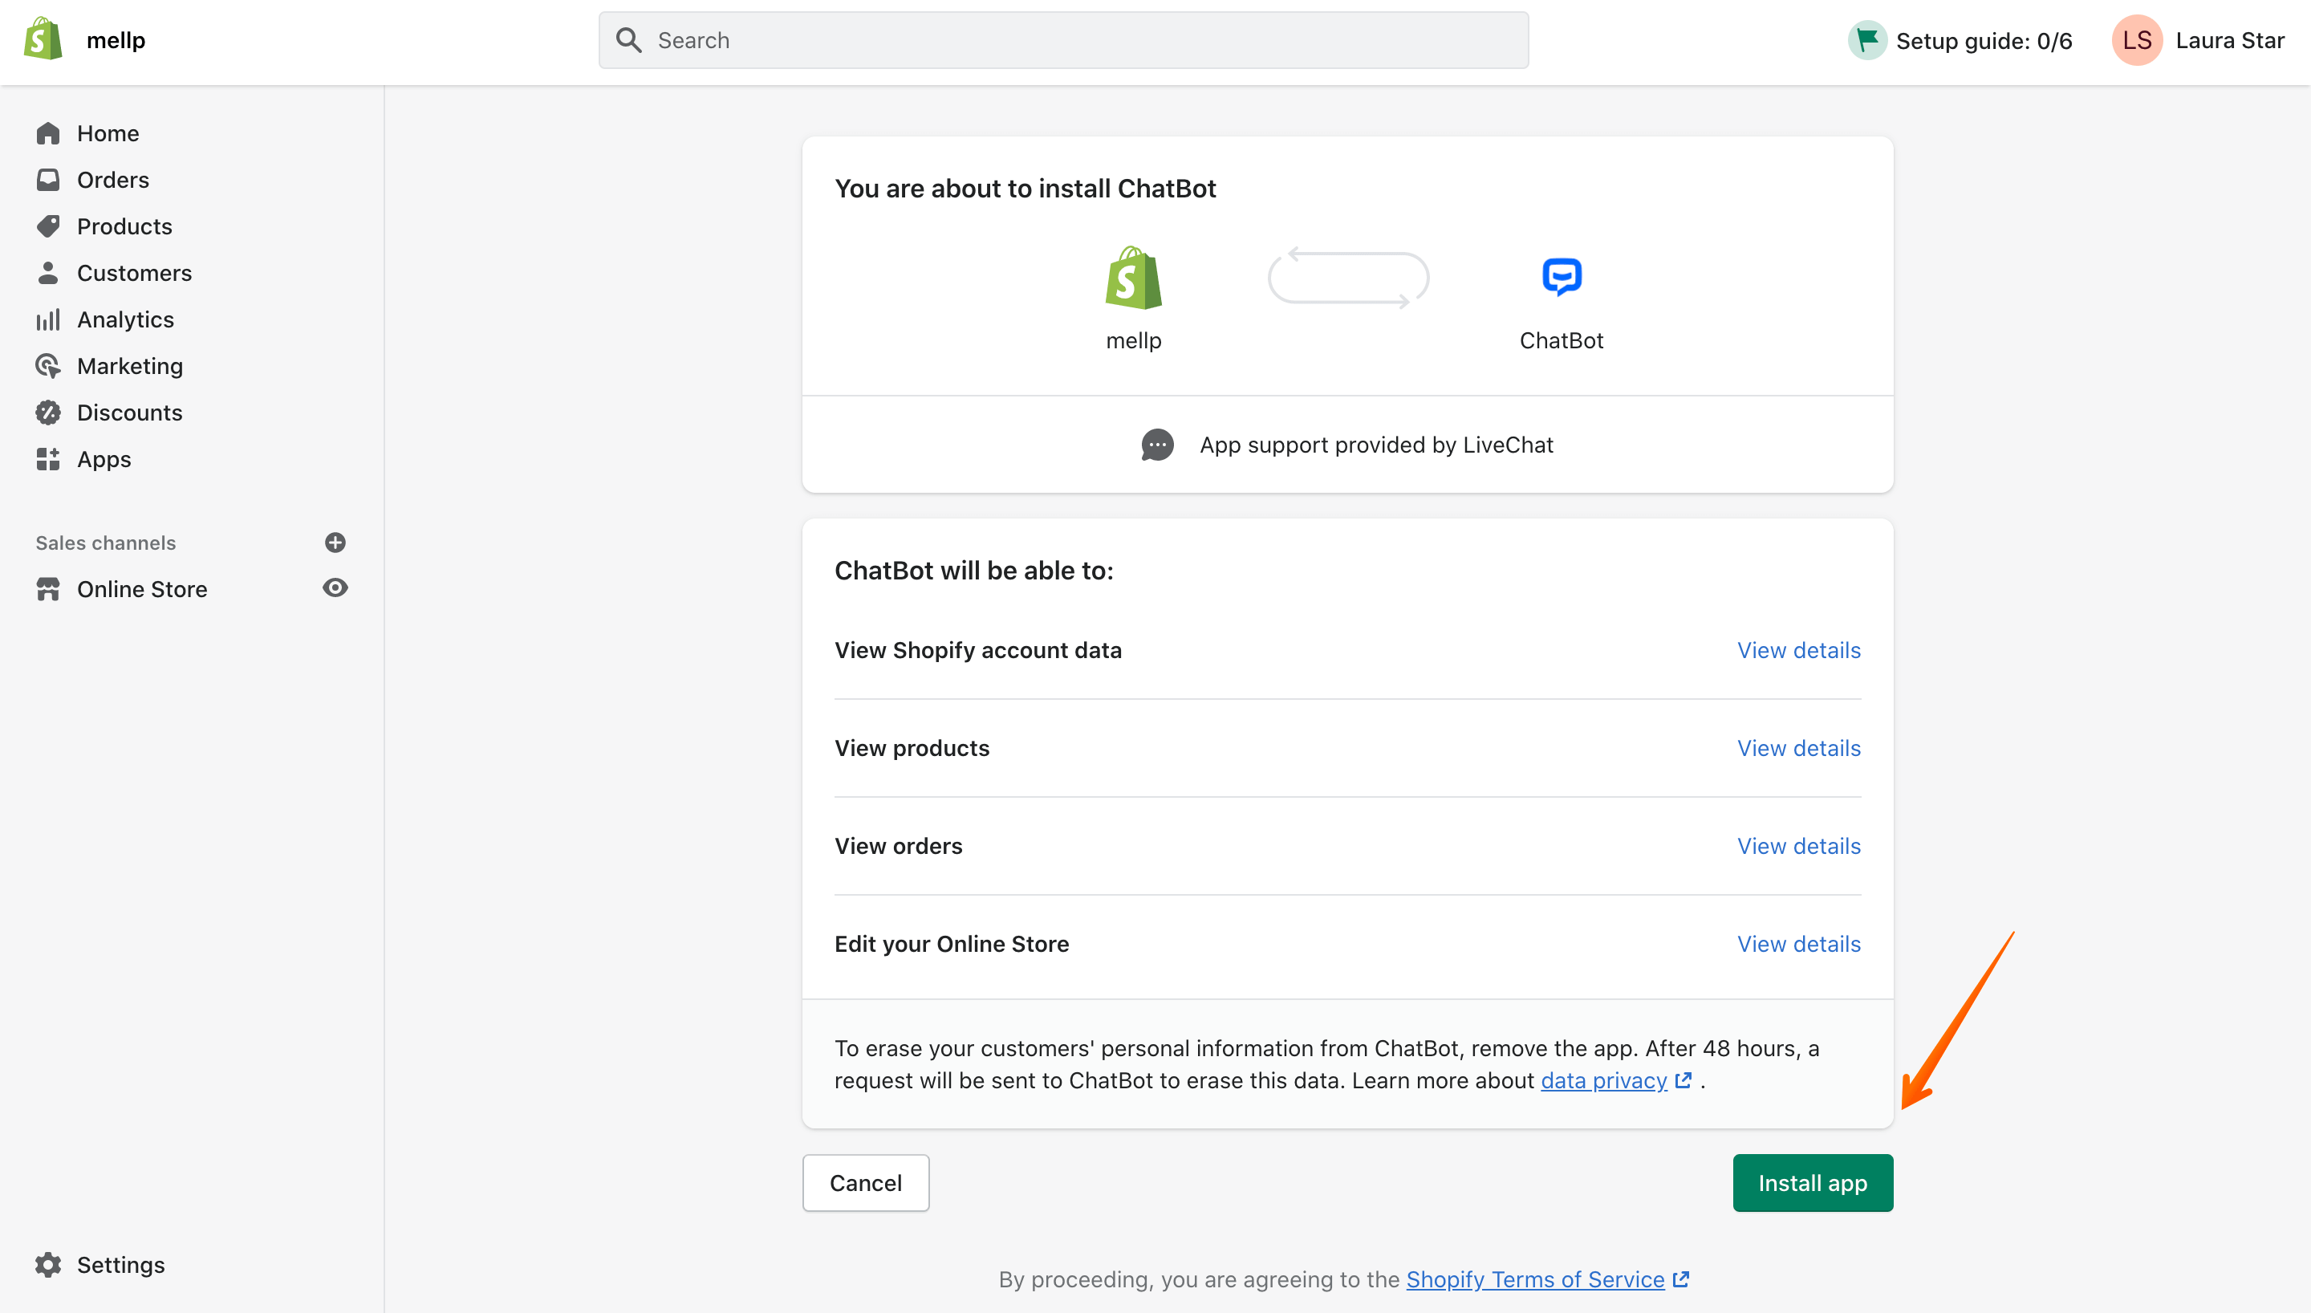Expand View details for View products
This screenshot has height=1313, width=2311.
pos(1798,747)
